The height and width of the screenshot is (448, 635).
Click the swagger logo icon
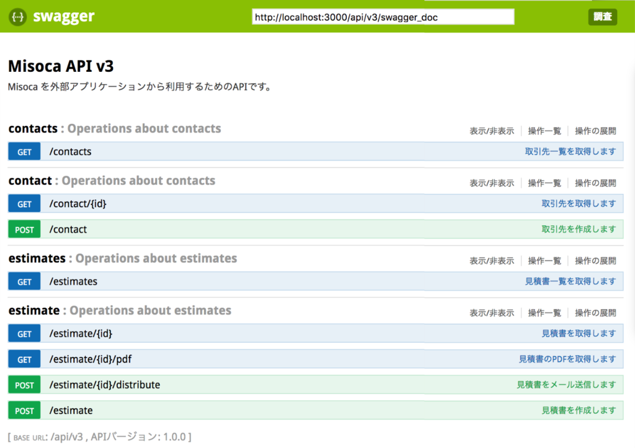point(18,17)
